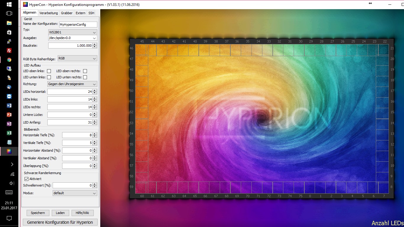Open the Richtung direction dropdown
The width and height of the screenshot is (404, 227).
pos(72,84)
